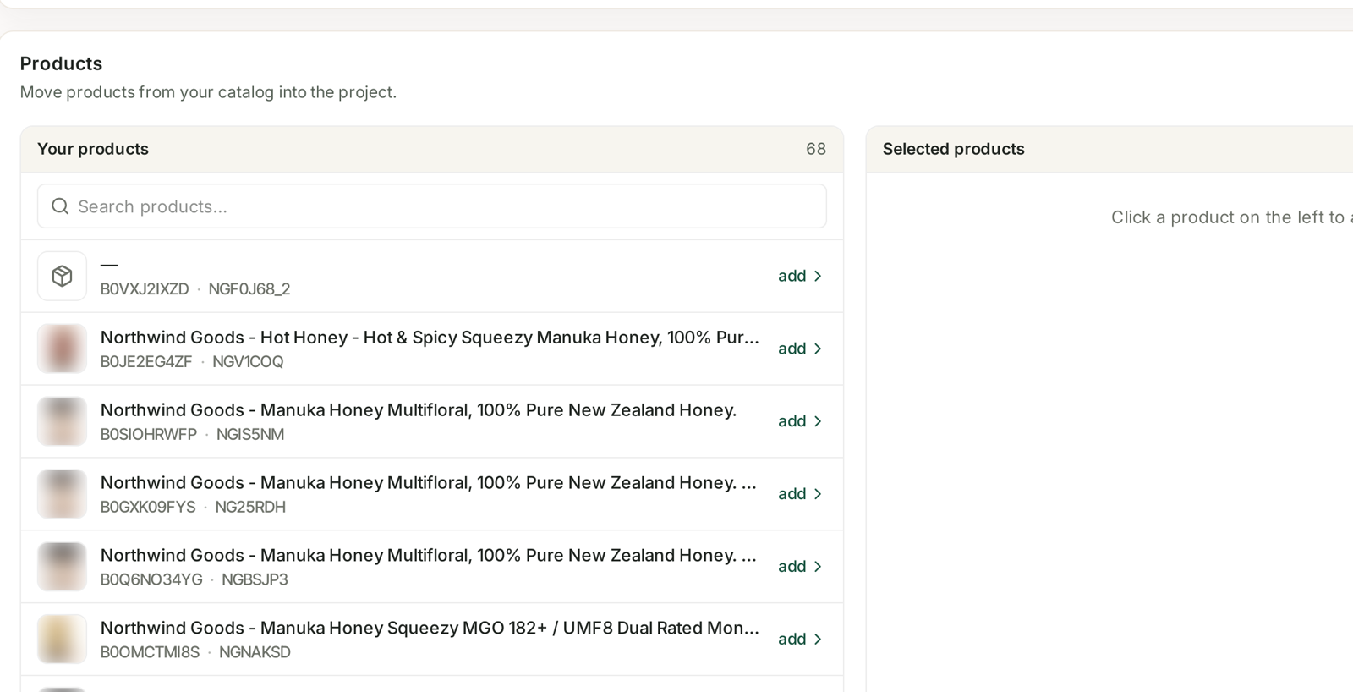Click the product title above B0GXK09FYS
The image size is (1353, 692).
[x=429, y=483]
